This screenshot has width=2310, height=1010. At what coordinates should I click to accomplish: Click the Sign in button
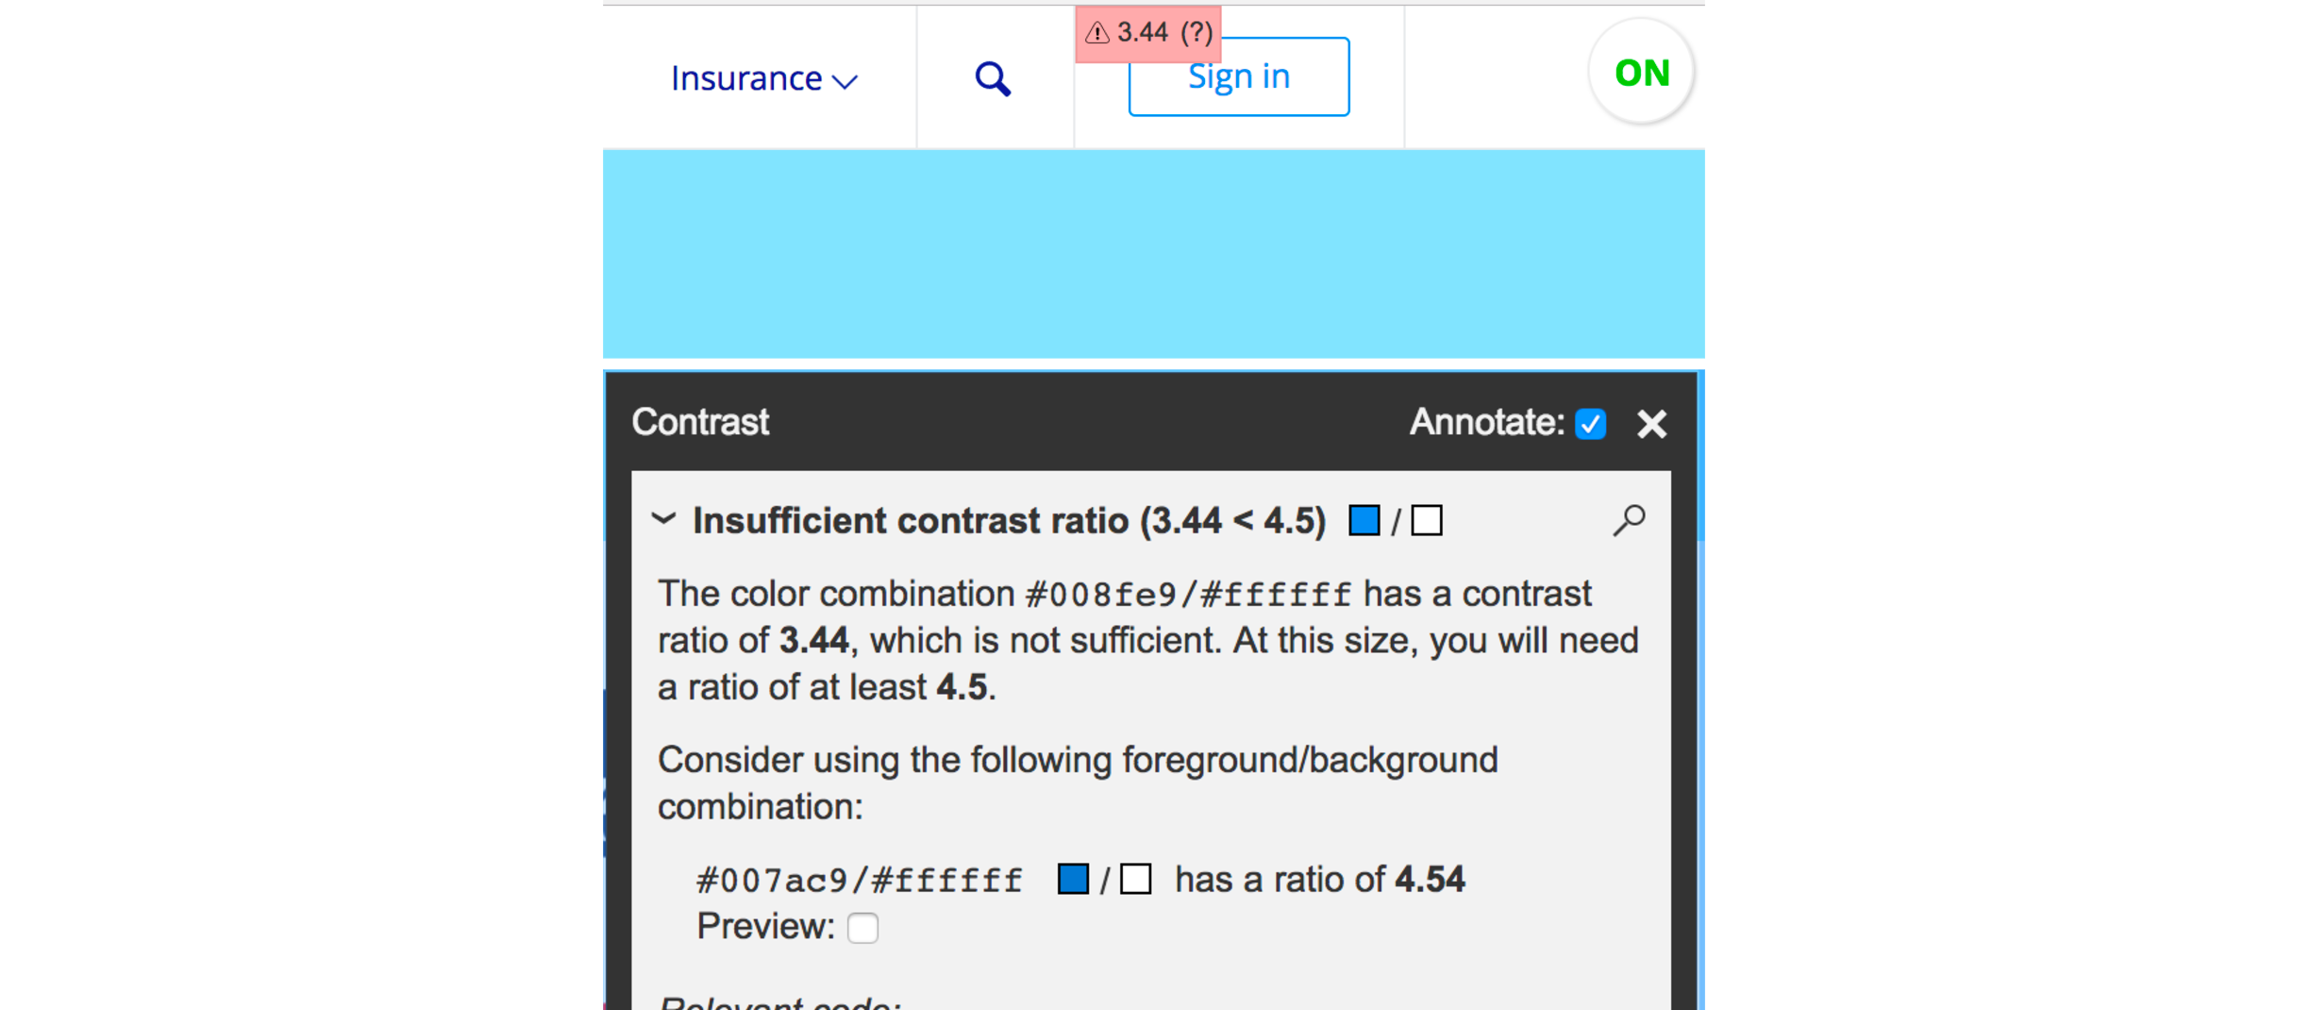pyautogui.click(x=1238, y=77)
